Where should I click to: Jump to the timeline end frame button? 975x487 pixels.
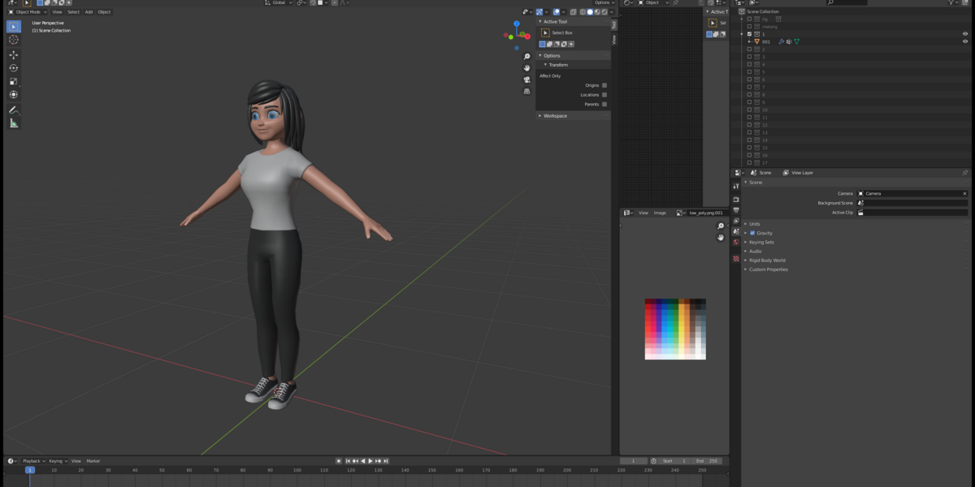tap(385, 461)
